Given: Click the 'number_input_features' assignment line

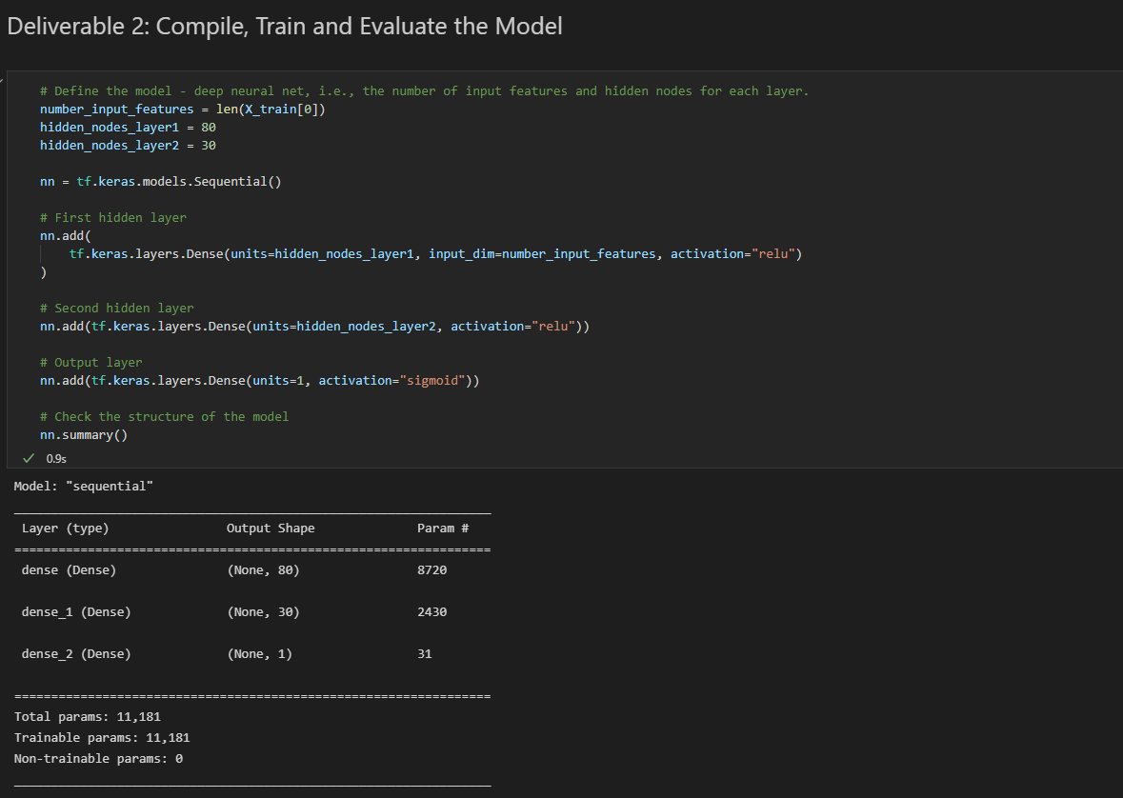Looking at the screenshot, I should click(x=183, y=109).
